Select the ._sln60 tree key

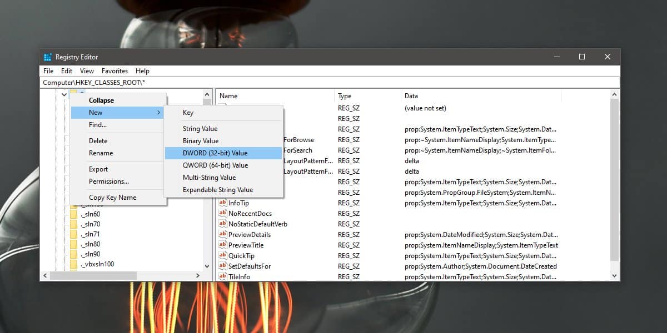[x=90, y=214]
